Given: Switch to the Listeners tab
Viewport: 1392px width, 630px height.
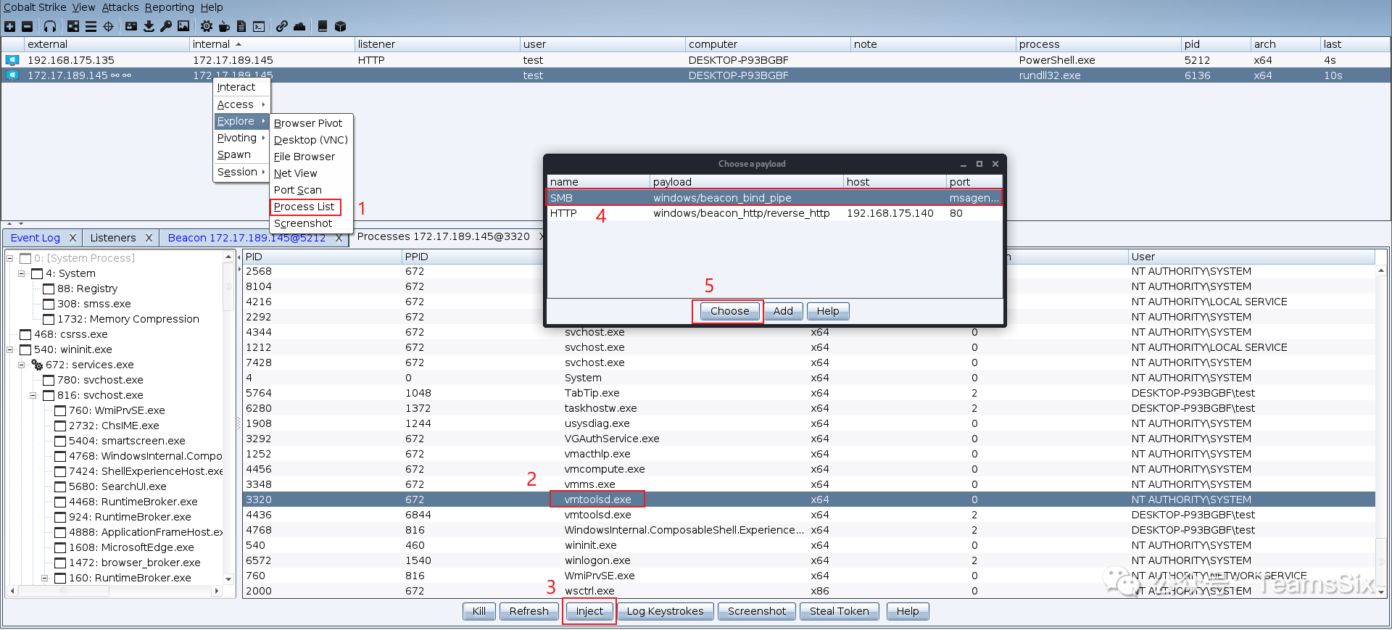Looking at the screenshot, I should coord(113,238).
